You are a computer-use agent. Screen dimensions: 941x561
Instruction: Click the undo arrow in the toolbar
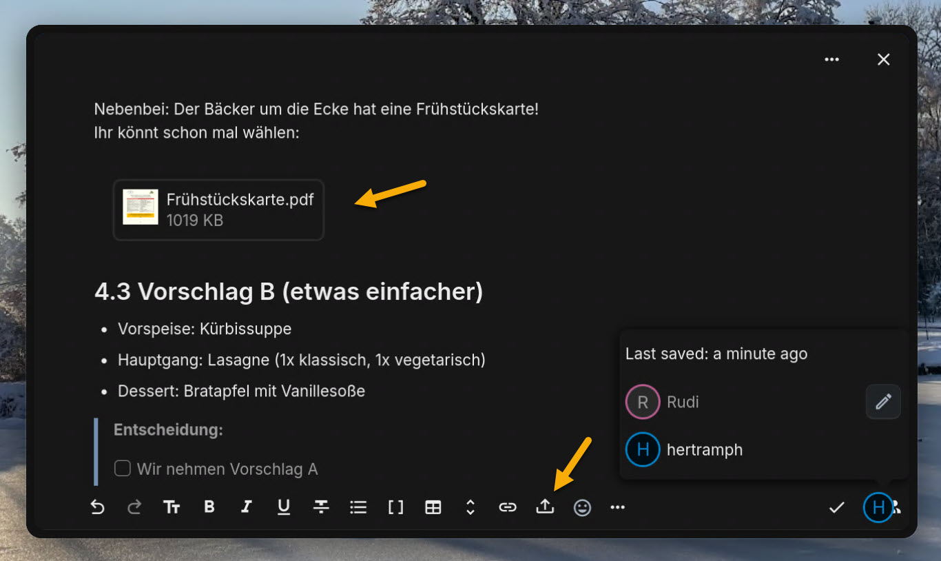tap(98, 508)
